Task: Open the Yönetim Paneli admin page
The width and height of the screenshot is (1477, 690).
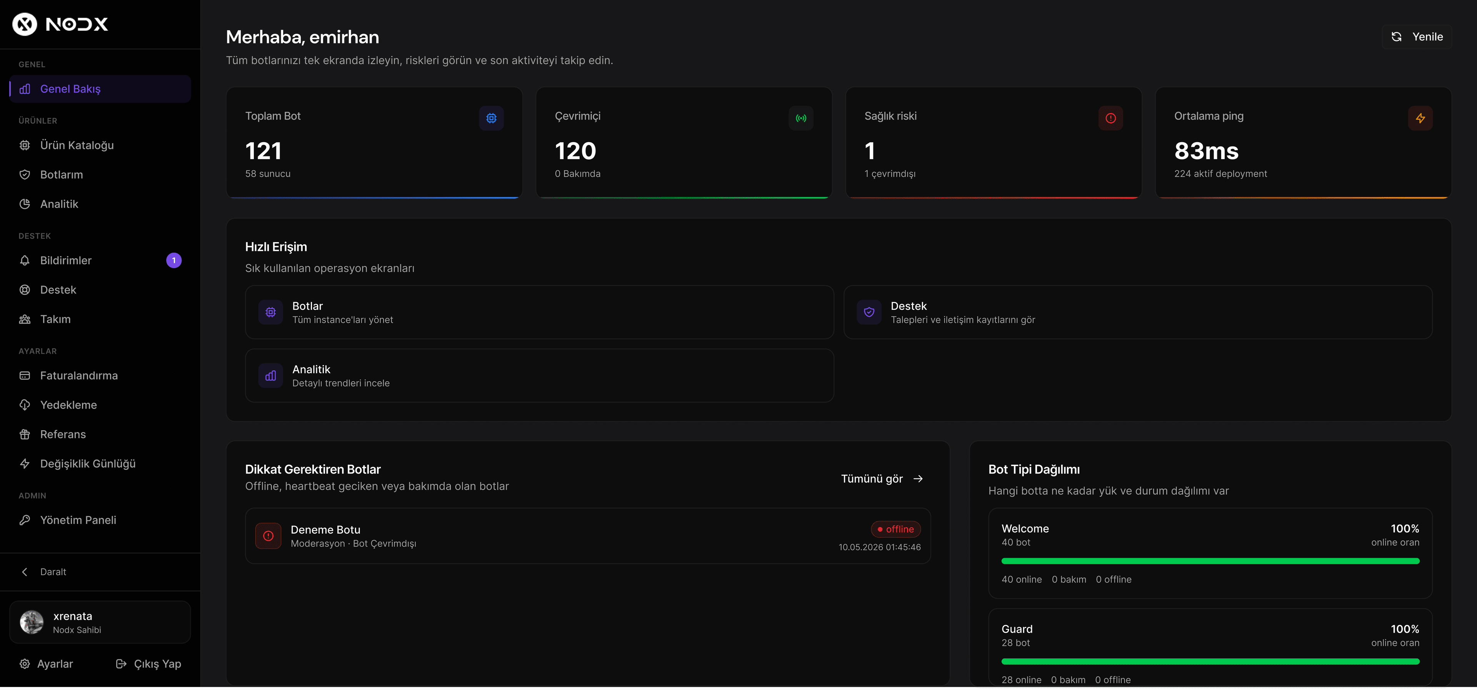Action: (100, 520)
